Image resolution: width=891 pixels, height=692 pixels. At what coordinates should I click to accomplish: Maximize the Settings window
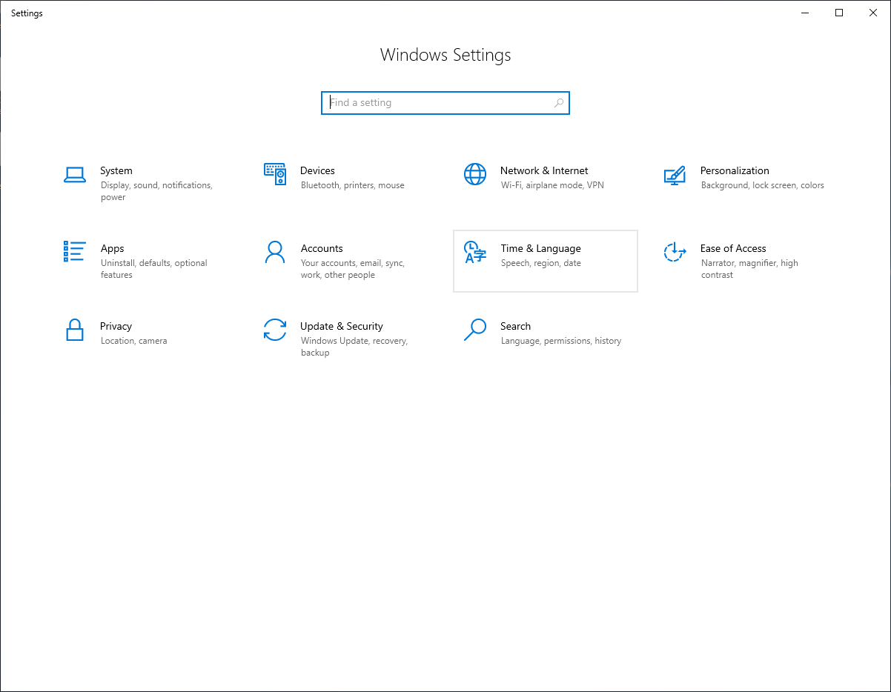[839, 13]
